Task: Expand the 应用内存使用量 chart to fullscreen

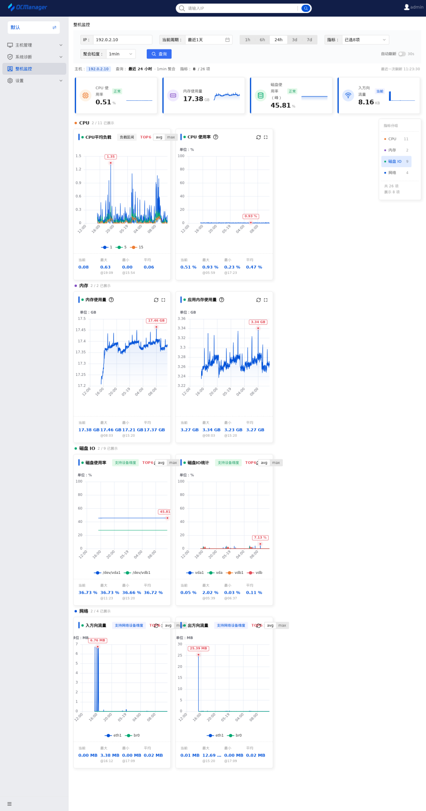Action: click(x=266, y=300)
